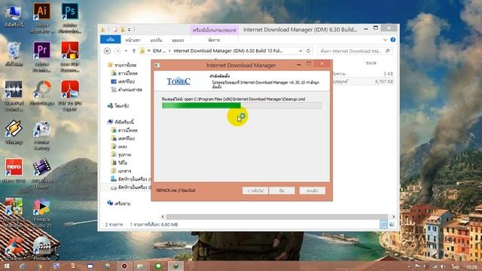Select the Winamp desktop icon
The image size is (482, 271).
[14, 132]
